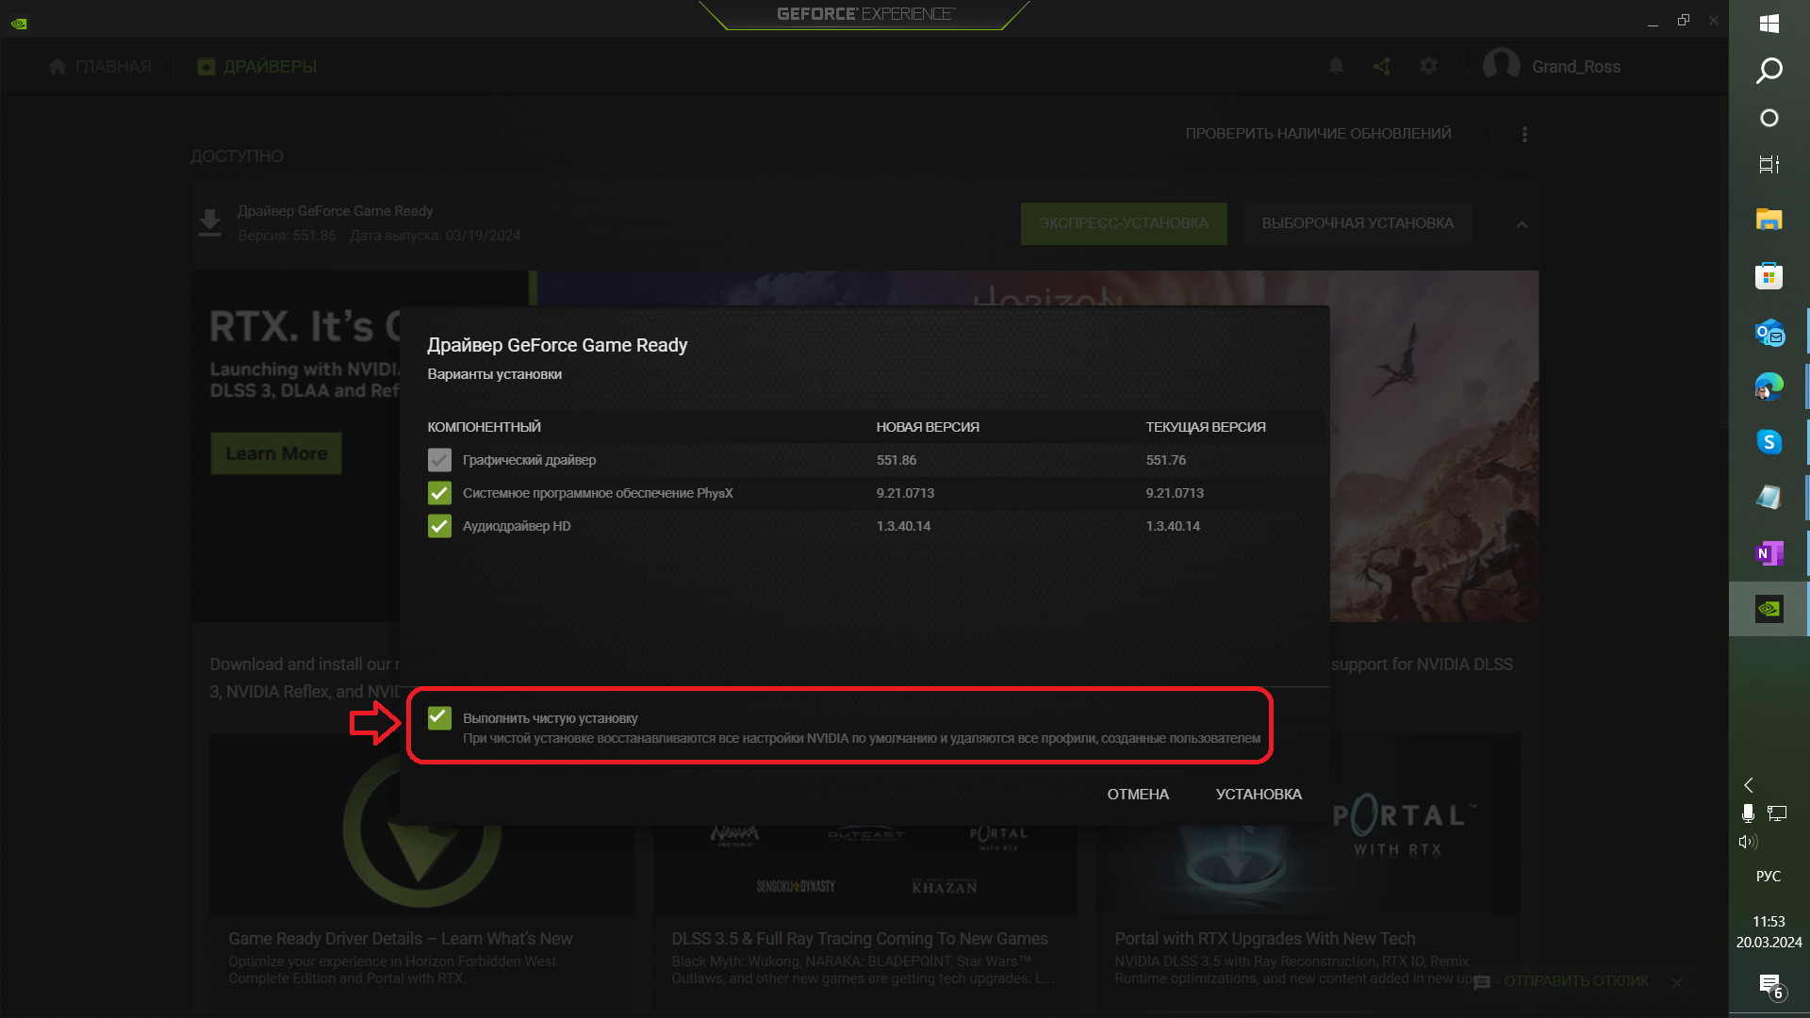The image size is (1810, 1018).
Task: Expand hidden system tray icons chevron
Action: point(1749,785)
